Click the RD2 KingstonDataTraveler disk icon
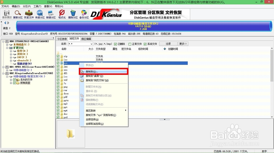 click(7, 73)
